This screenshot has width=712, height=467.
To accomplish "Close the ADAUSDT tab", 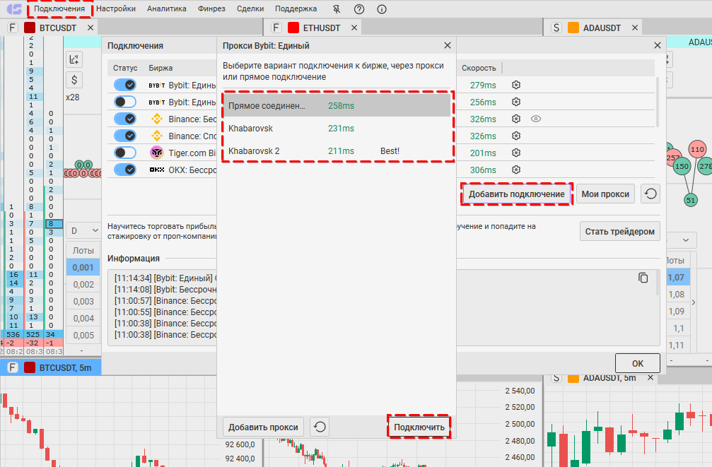I will (635, 28).
